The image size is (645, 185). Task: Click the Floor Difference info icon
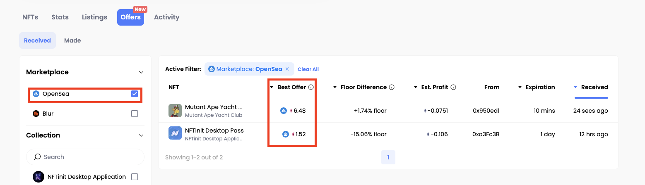pyautogui.click(x=392, y=87)
